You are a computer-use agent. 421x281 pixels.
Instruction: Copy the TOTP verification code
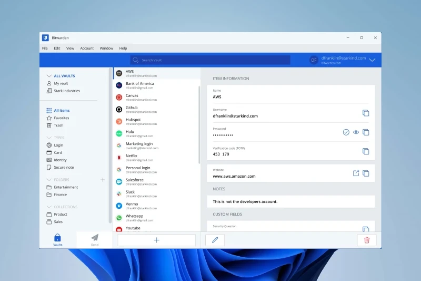coord(366,151)
